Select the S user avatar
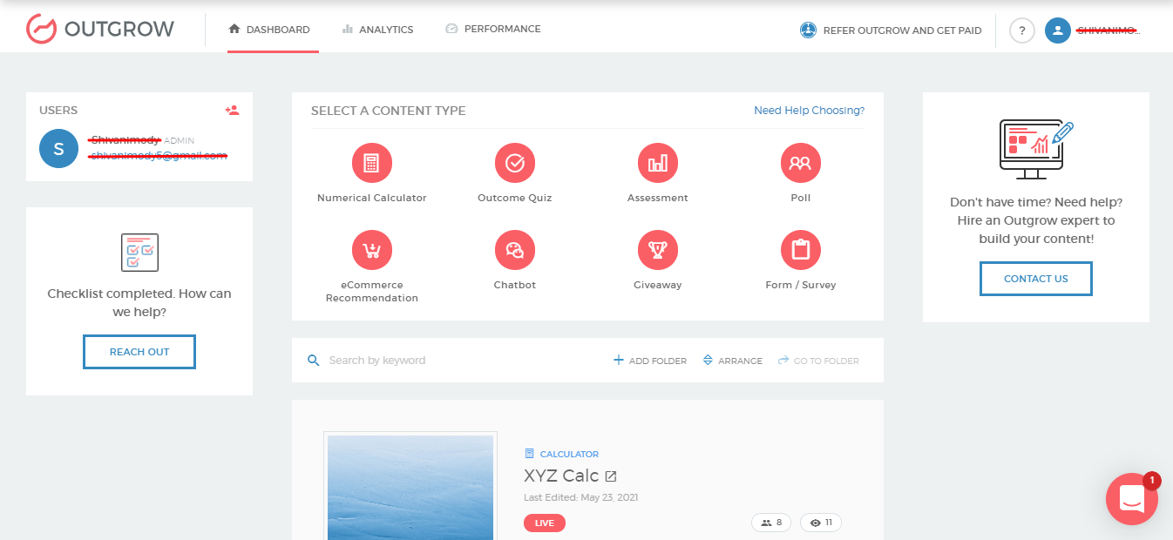1173x540 pixels. tap(58, 149)
